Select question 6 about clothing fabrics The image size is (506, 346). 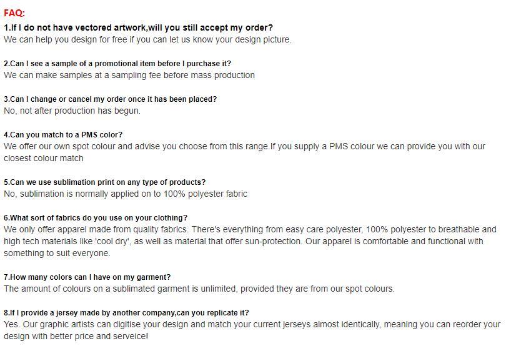tap(96, 218)
